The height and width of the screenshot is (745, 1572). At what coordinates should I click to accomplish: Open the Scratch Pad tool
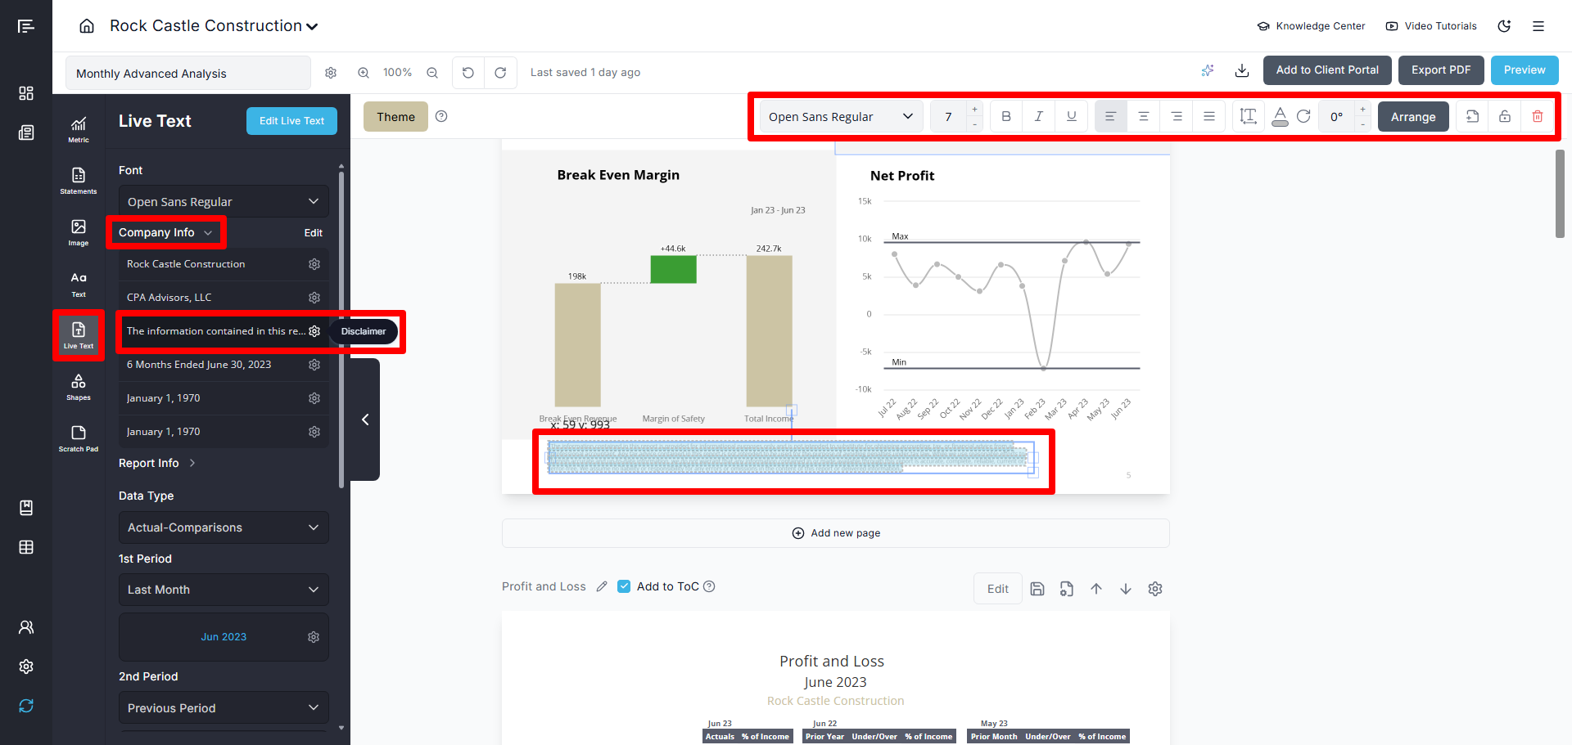click(x=79, y=438)
